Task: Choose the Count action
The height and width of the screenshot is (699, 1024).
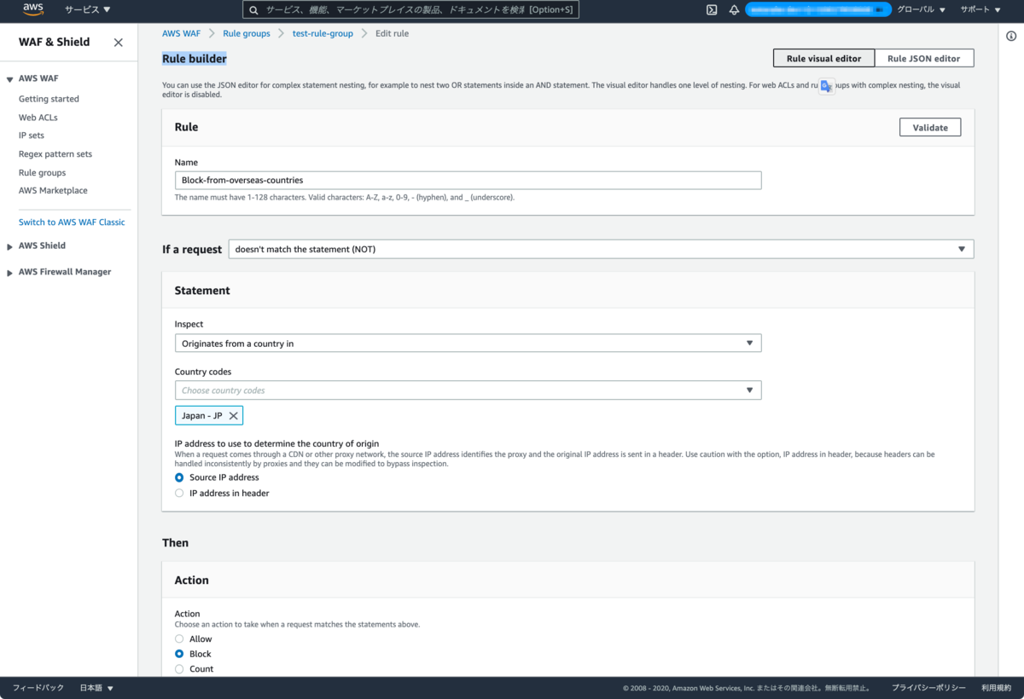Action: click(x=179, y=669)
